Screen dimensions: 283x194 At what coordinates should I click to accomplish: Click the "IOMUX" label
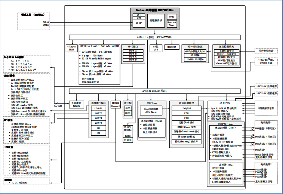(x=128, y=136)
